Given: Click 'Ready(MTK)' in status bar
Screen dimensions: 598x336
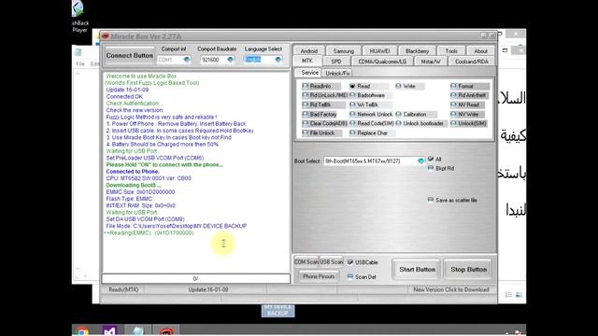Looking at the screenshot, I should pyautogui.click(x=123, y=289).
